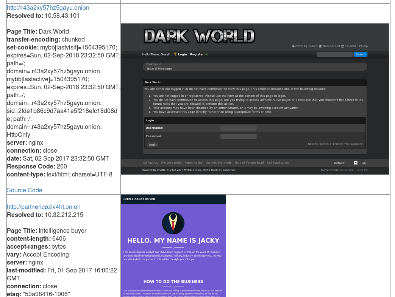
Task: Click Register with green arrow
Action: [199, 54]
